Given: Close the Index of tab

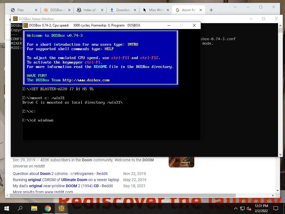Looking at the screenshot, I should click(102, 10).
